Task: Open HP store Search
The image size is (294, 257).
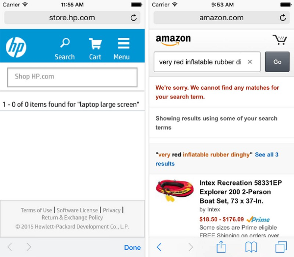Action: [65, 48]
